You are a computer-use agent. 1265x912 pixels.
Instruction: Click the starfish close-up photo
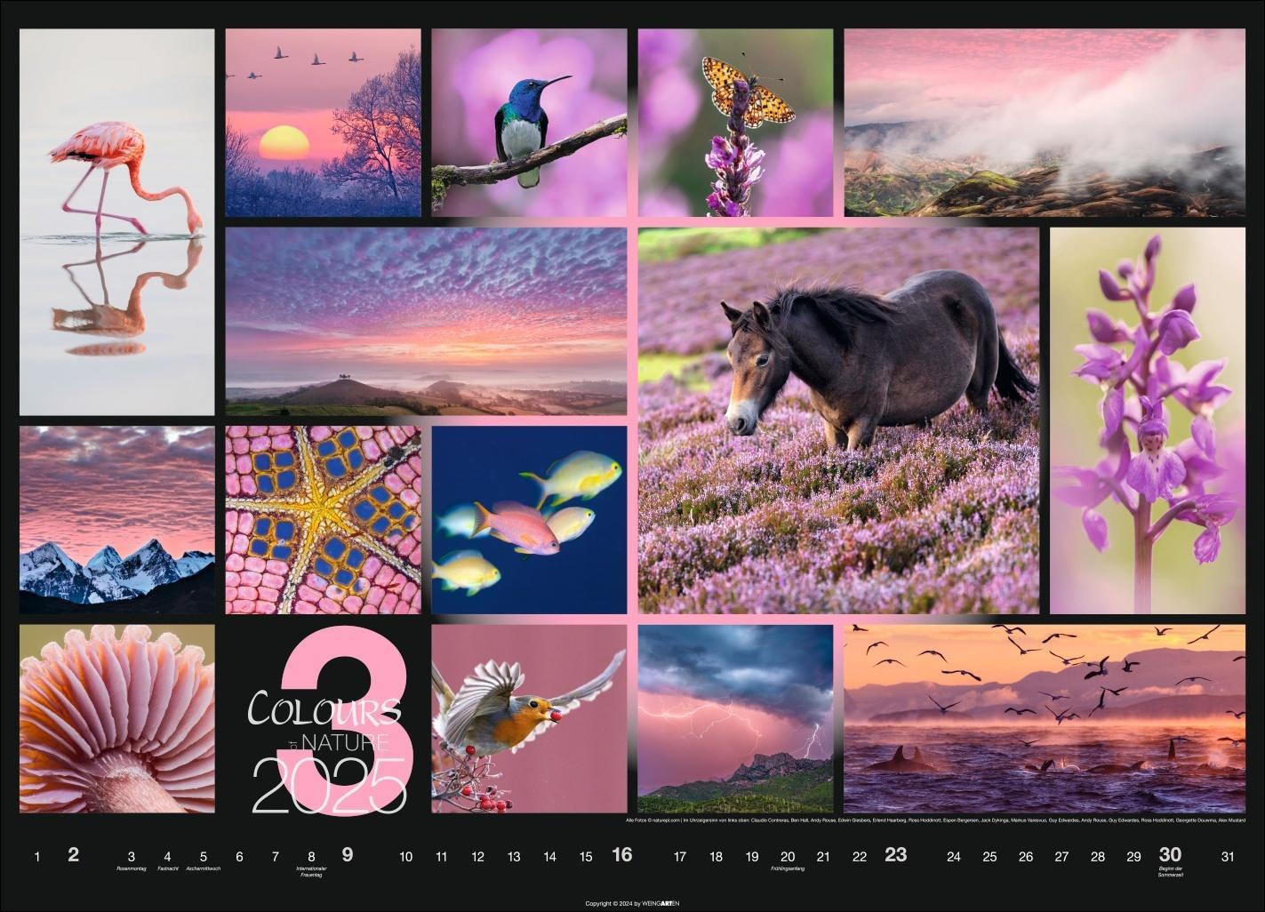[x=323, y=520]
